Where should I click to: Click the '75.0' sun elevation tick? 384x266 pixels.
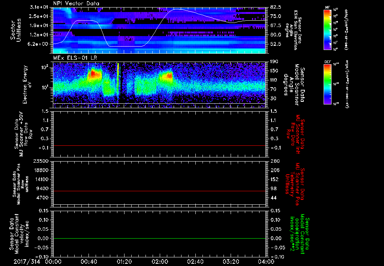point(276,16)
